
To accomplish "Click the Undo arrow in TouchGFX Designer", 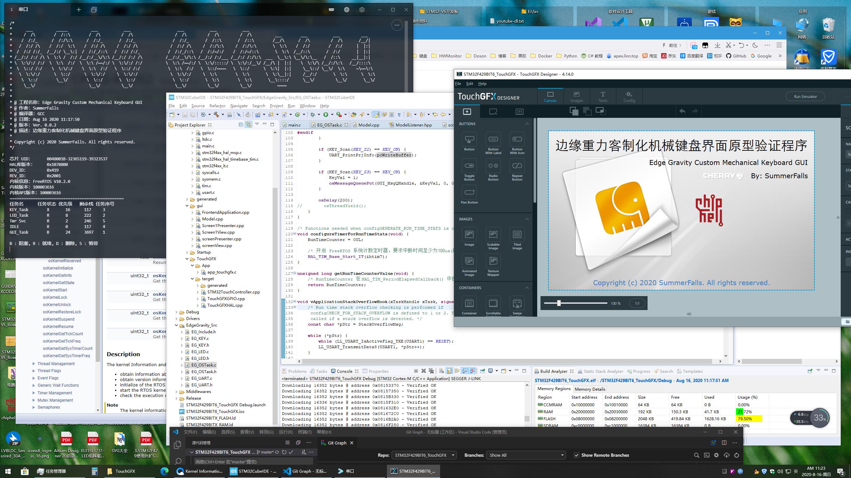I will pos(682,111).
